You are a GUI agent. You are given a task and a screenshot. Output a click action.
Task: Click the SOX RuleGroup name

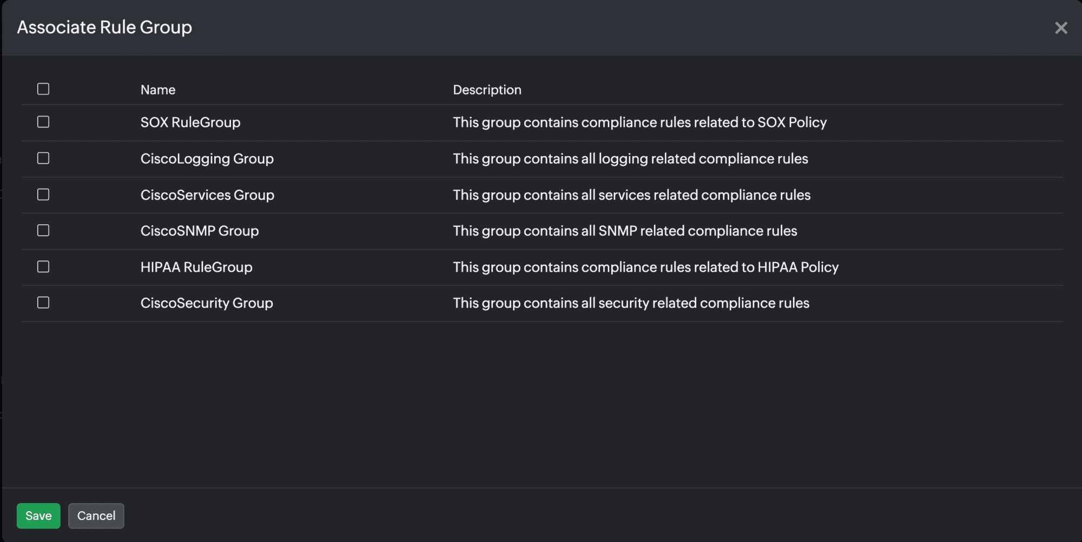(x=190, y=123)
